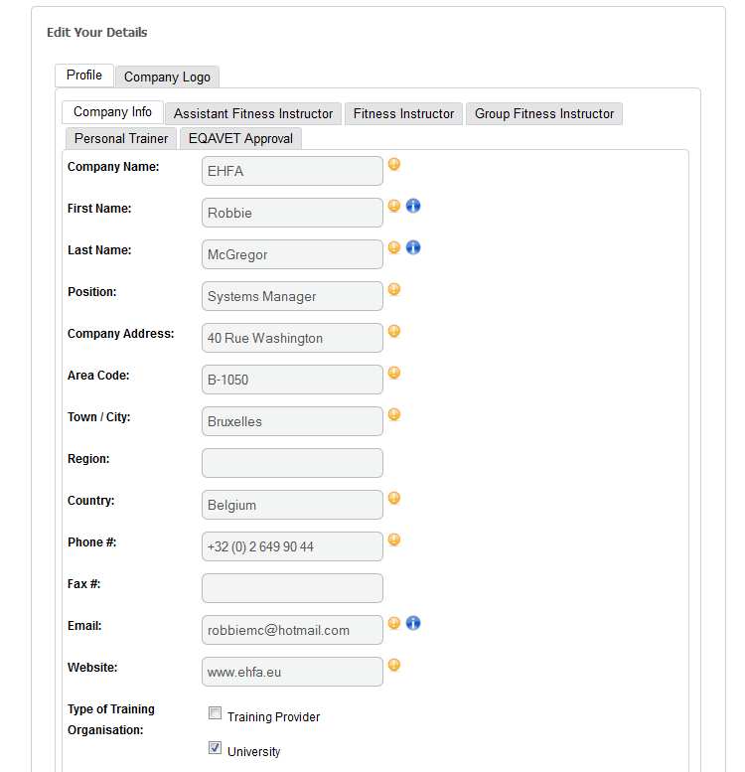Screen dimensions: 745x772
Task: Click the orange warning icon next to Position
Action: (393, 289)
